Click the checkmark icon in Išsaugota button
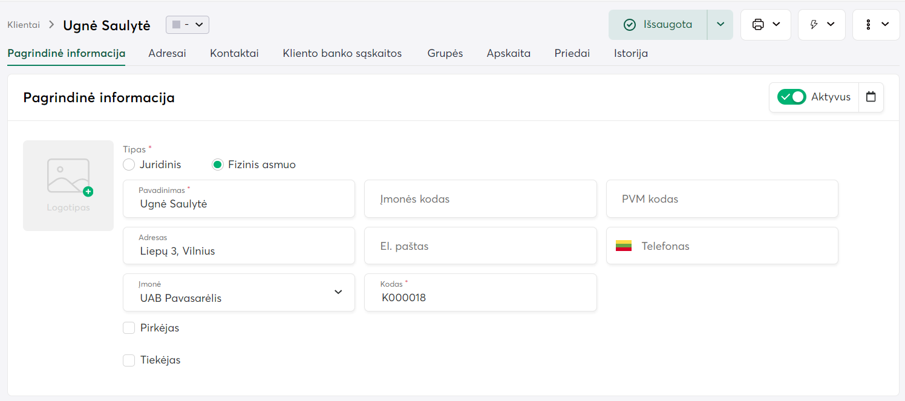Screen dimensions: 905x401 630,25
